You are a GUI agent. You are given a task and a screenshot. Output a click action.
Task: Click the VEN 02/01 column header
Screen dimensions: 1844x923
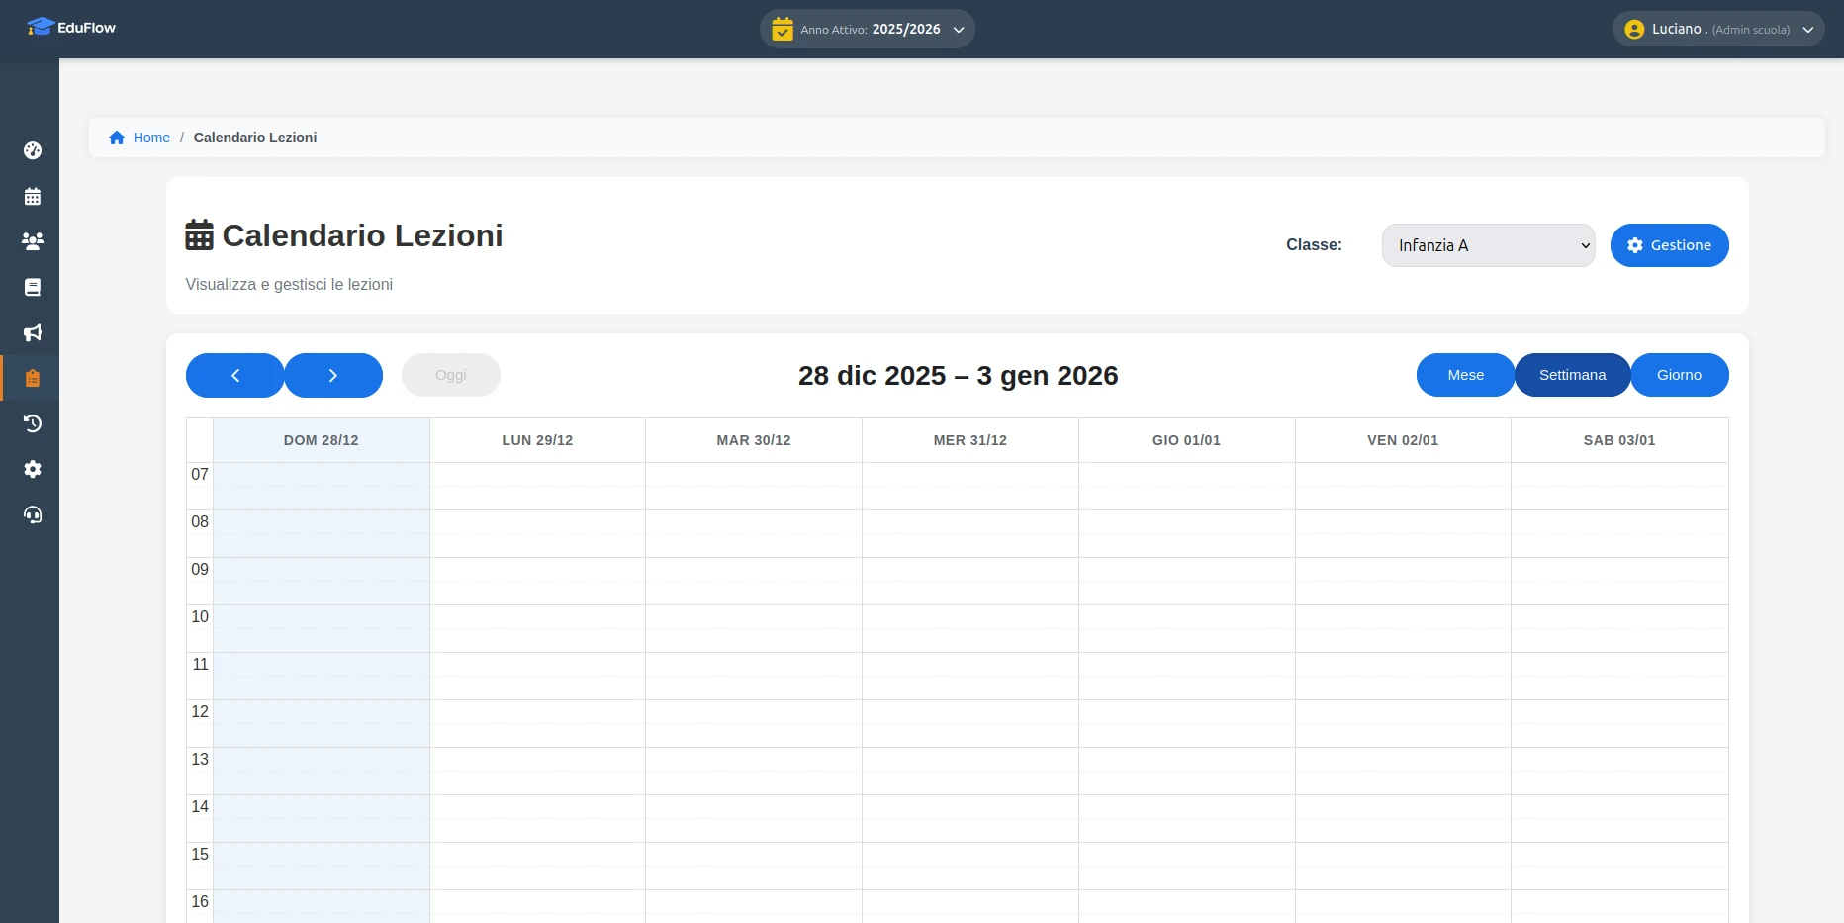[x=1403, y=440]
